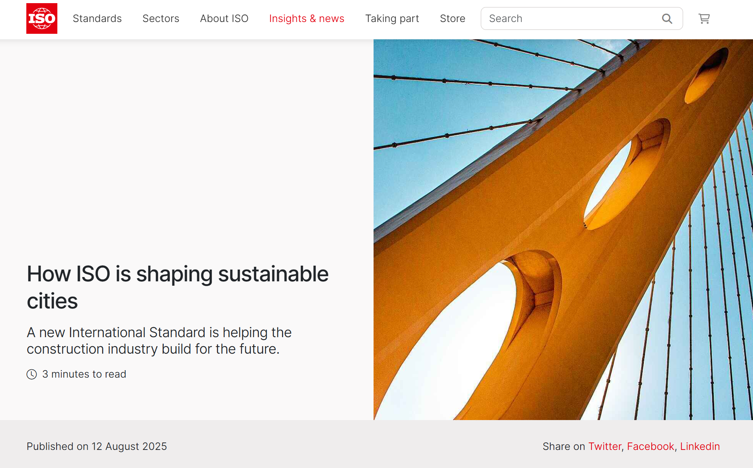Click the 3 minutes to read label
Image resolution: width=753 pixels, height=468 pixels.
click(x=84, y=374)
